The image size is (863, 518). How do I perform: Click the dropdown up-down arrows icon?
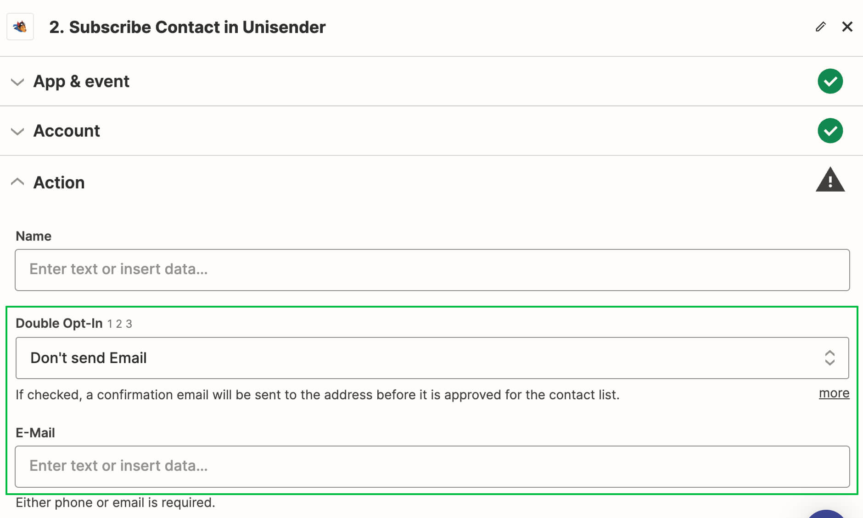pos(829,358)
